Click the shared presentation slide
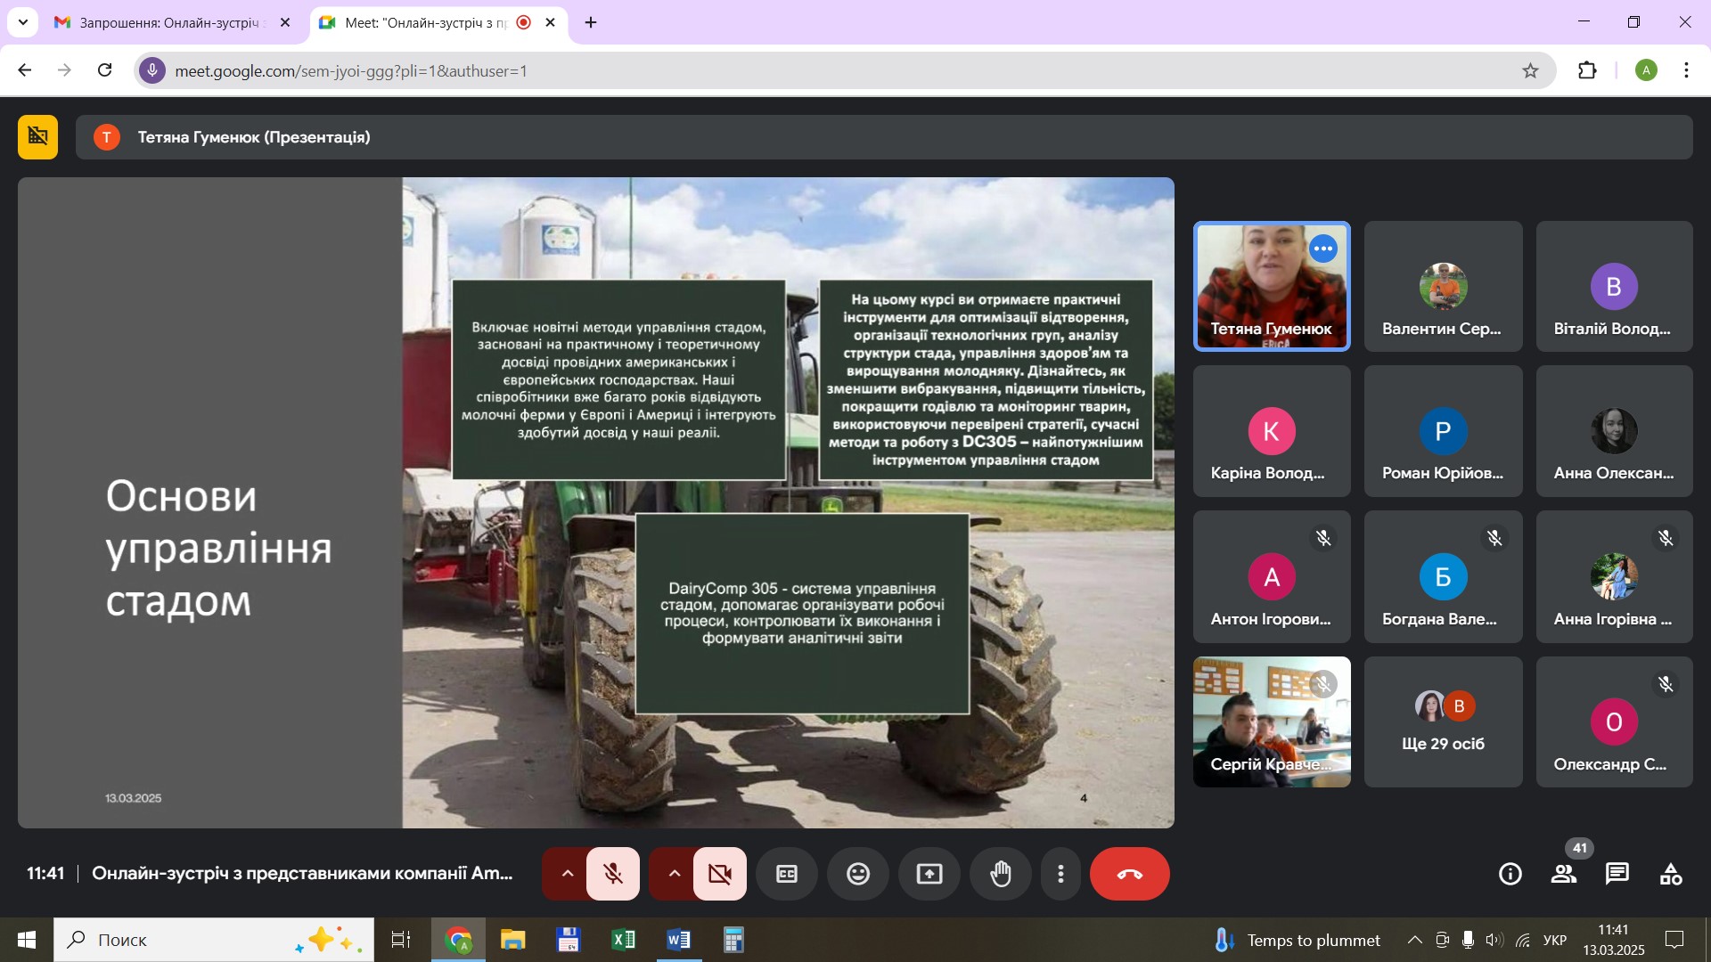This screenshot has height=962, width=1711. coord(596,502)
